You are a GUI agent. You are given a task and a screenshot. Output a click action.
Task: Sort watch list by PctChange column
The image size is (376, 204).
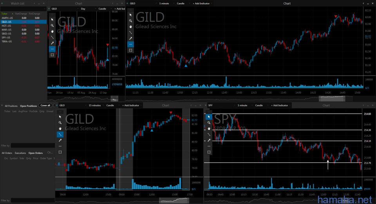pos(34,14)
